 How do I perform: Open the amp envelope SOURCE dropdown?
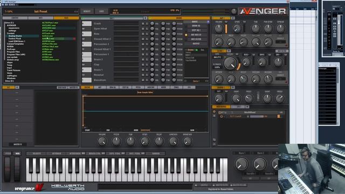[280, 41]
